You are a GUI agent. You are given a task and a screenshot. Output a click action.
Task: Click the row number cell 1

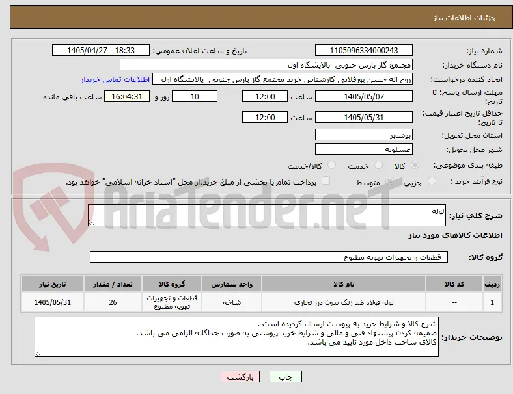pos(492,302)
